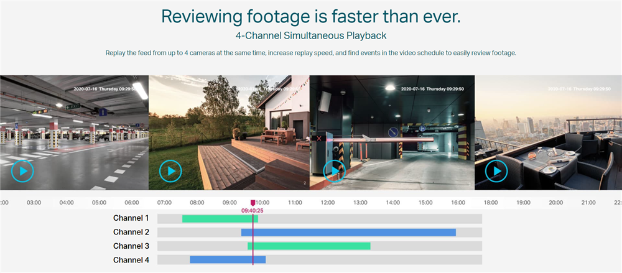Image resolution: width=622 pixels, height=273 pixels.
Task: Select Channel 3 green recording segment
Action: (x=309, y=246)
